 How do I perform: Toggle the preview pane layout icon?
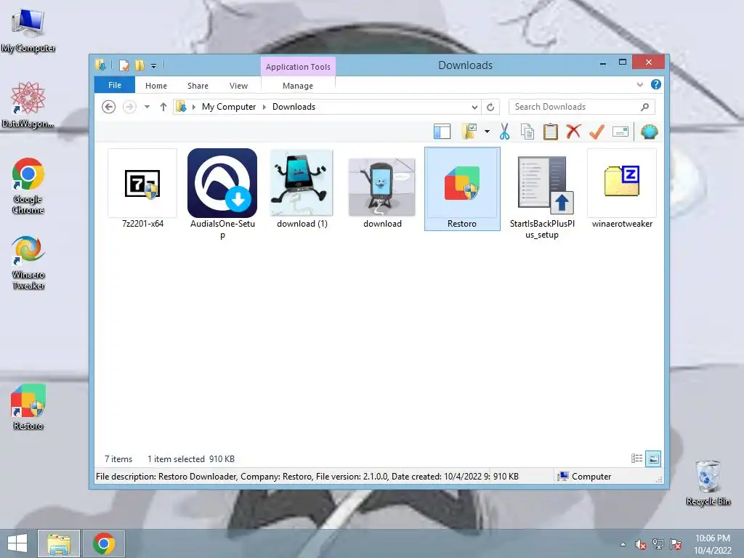(x=442, y=132)
